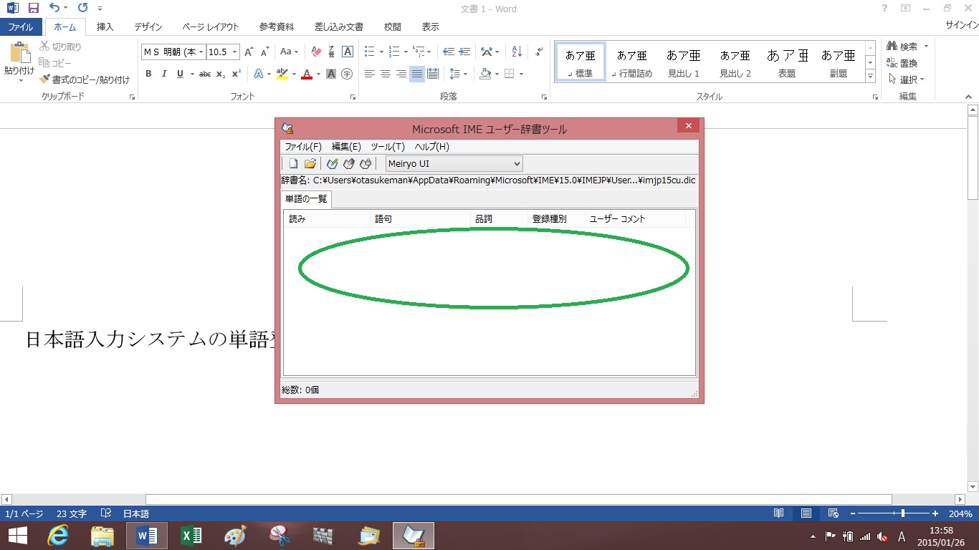Image resolution: width=979 pixels, height=550 pixels.
Task: Click the 品詞 column header
Action: [x=500, y=219]
